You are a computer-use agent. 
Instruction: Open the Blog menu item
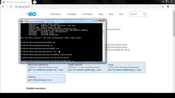tap(111, 14)
